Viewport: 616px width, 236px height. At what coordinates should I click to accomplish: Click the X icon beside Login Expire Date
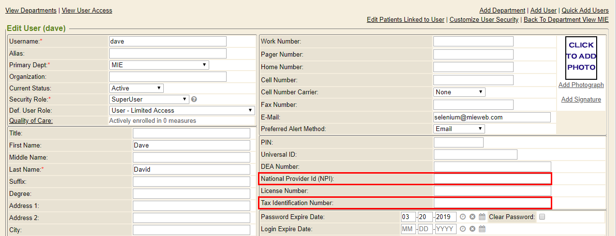473,229
